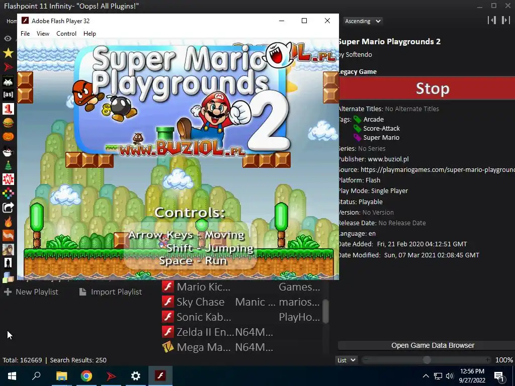Screen dimensions: 515x386
Task: Open the red number 1 playlist icon
Action: pyautogui.click(x=8, y=109)
